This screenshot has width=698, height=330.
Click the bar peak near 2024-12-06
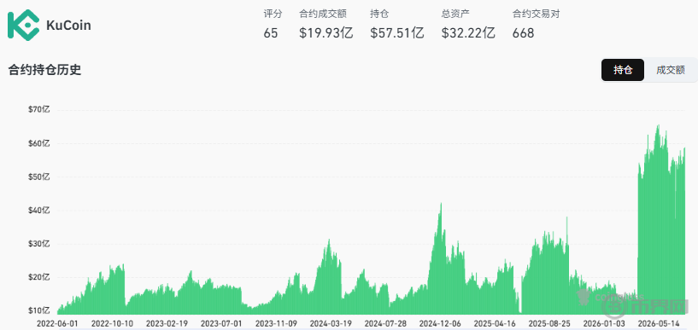tap(441, 258)
